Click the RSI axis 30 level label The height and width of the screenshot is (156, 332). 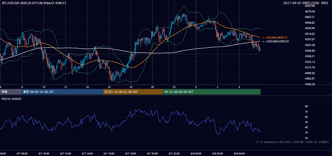click(306, 133)
